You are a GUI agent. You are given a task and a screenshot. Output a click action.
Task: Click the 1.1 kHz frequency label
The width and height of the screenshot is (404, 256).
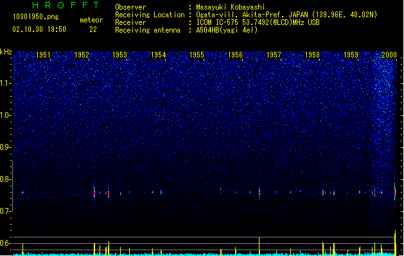pyautogui.click(x=5, y=83)
